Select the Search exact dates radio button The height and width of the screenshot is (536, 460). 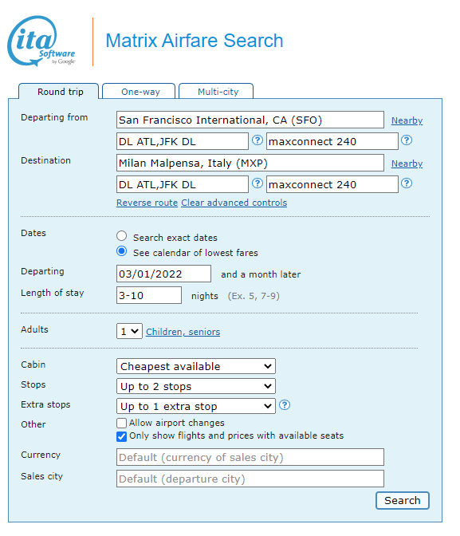(x=121, y=236)
